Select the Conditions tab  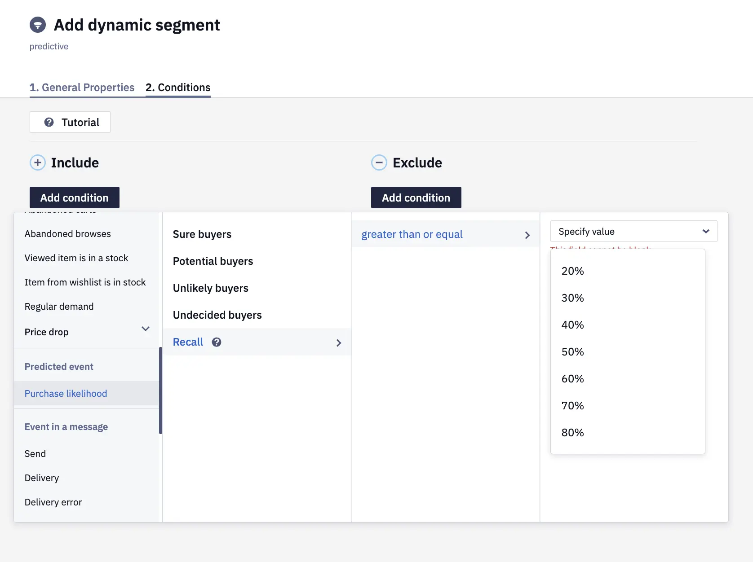178,88
